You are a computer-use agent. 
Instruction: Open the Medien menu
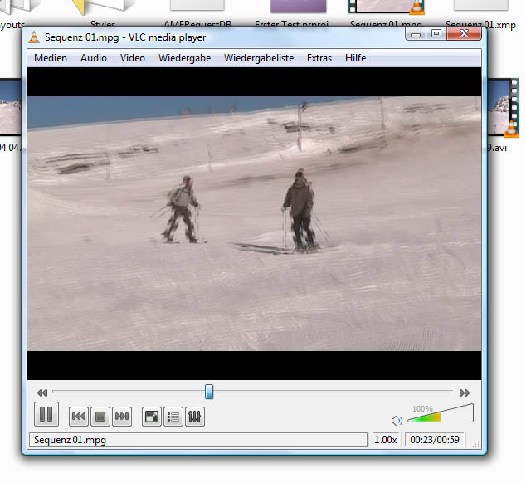(51, 58)
